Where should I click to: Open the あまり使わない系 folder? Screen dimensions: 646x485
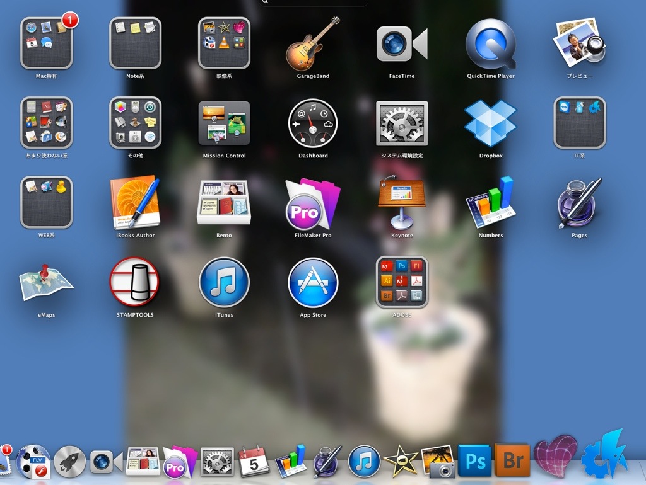point(47,123)
